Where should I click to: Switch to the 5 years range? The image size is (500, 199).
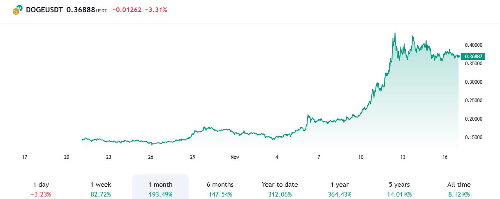[x=399, y=189]
